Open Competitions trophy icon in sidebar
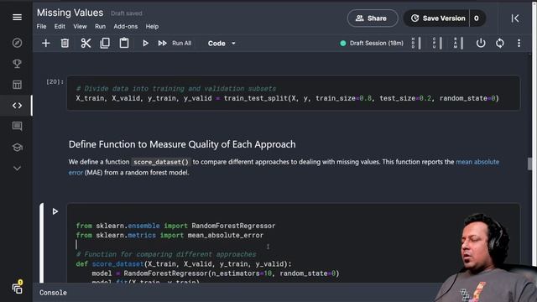This screenshot has height=302, width=537. click(x=17, y=64)
